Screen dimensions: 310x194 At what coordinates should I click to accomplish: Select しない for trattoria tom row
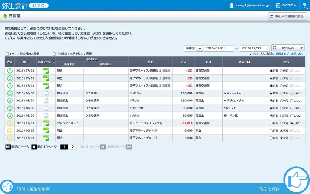pyautogui.click(x=292, y=93)
